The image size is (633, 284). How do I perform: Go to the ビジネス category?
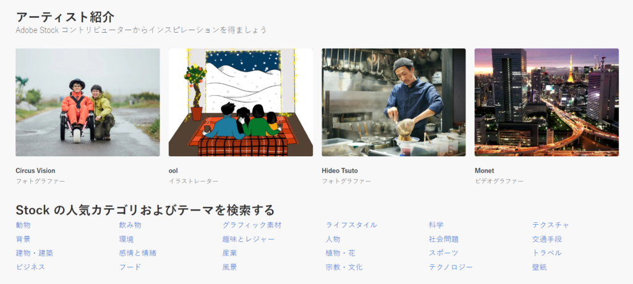[30, 267]
